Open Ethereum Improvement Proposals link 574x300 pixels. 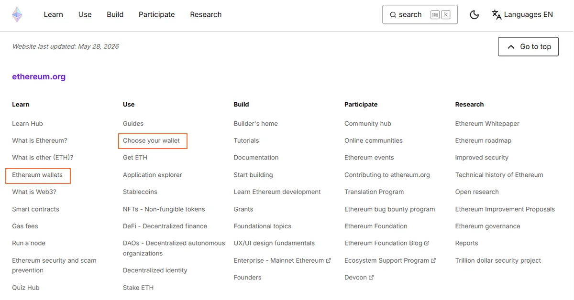pos(505,209)
